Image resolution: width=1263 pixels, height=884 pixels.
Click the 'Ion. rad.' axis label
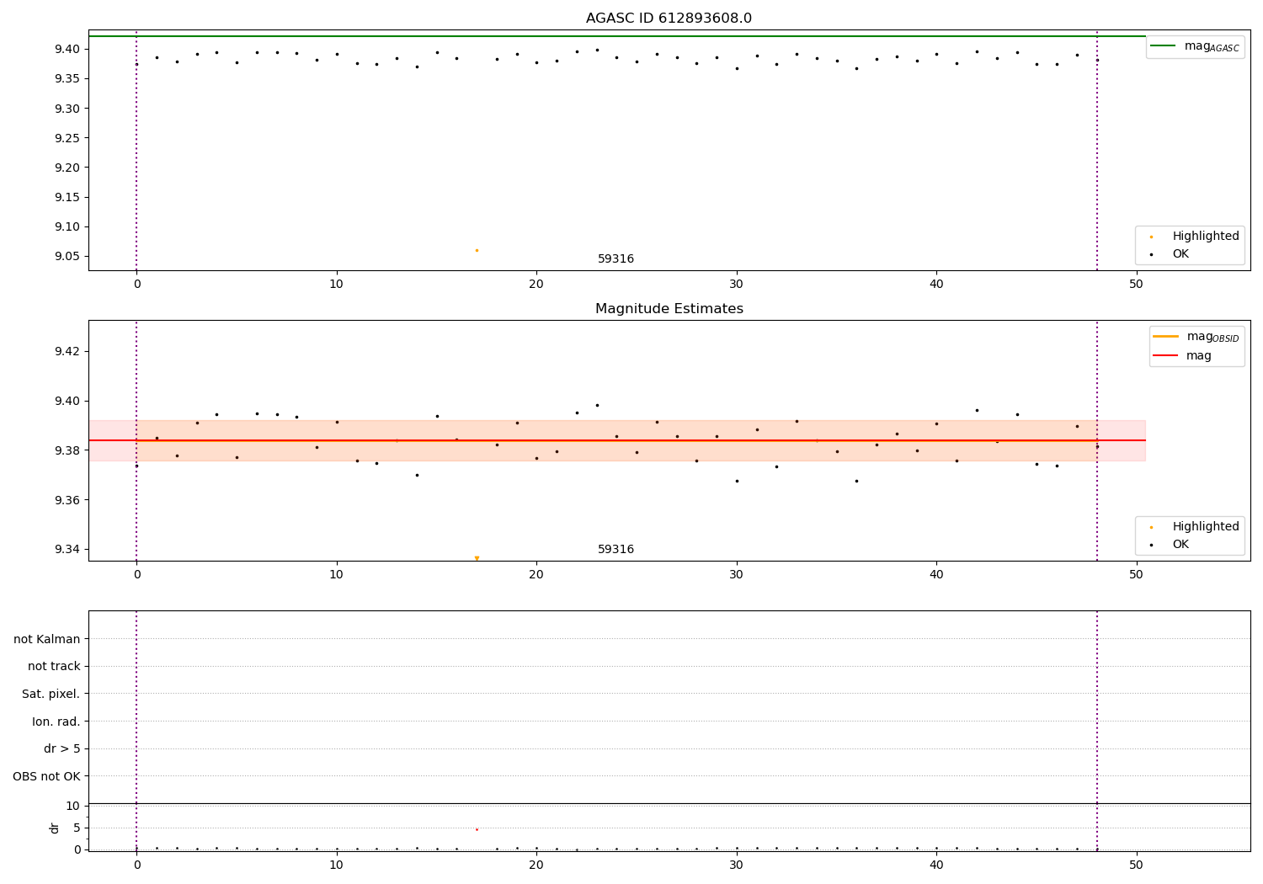56,722
